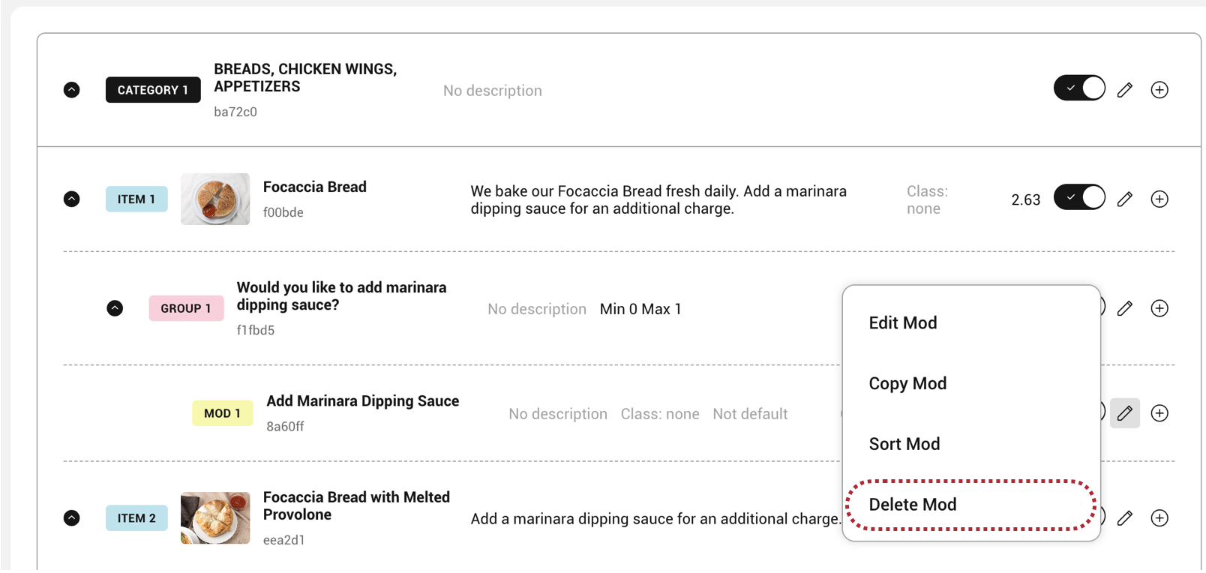Screen dimensions: 1206x573
Task: Click the plus icon on Item 2 row
Action: [x=1159, y=518]
